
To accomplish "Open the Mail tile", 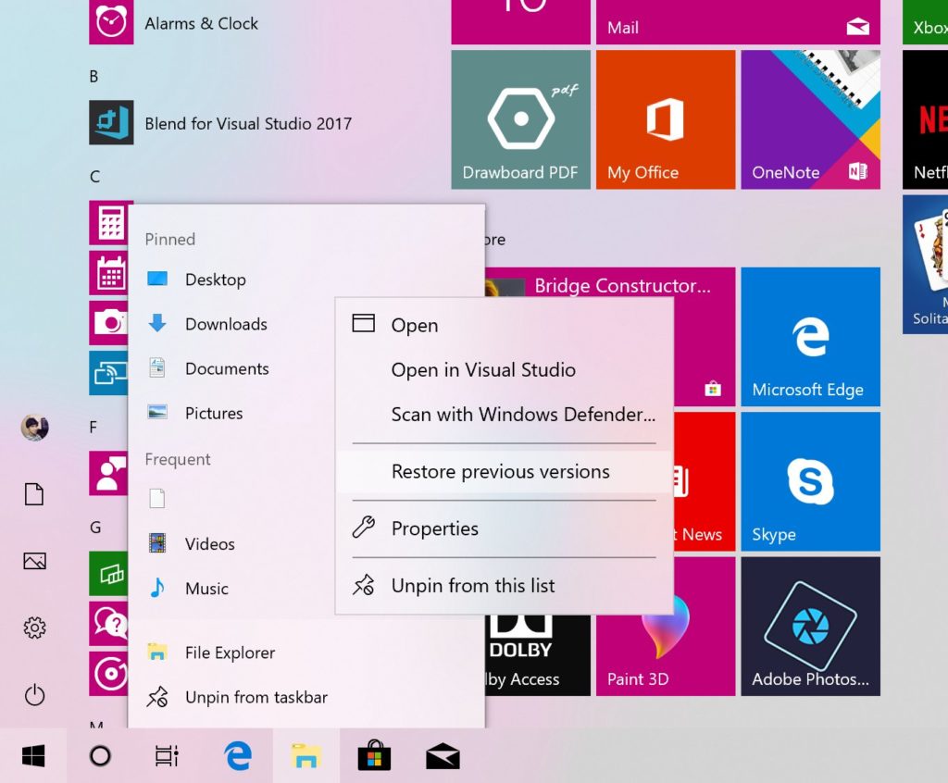I will (x=738, y=22).
